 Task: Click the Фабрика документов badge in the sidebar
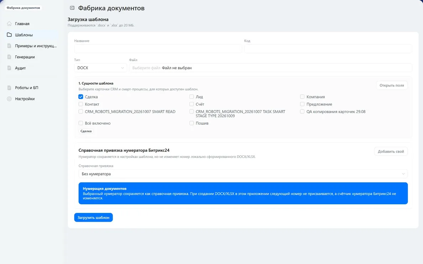point(23,8)
